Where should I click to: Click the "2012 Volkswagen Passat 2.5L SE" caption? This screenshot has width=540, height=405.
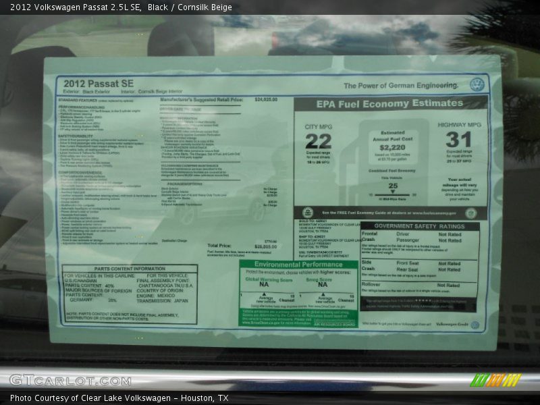(x=76, y=7)
